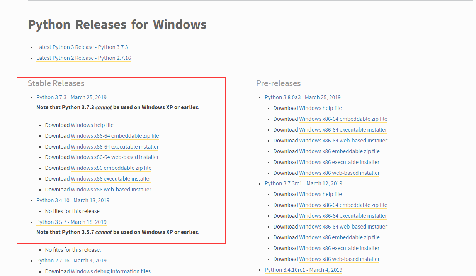Click "No files for this release." under Python 3.4.10
Screen dimensions: 476x276
pyautogui.click(x=73, y=211)
